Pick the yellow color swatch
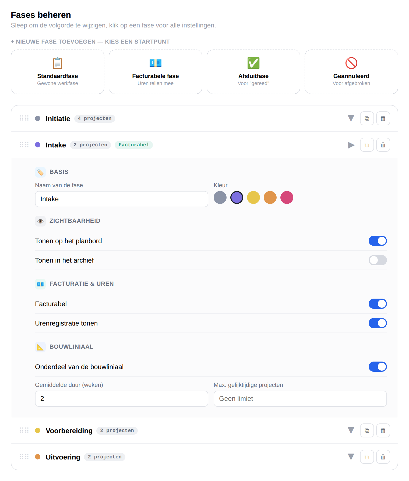The width and height of the screenshot is (409, 481). [x=253, y=197]
